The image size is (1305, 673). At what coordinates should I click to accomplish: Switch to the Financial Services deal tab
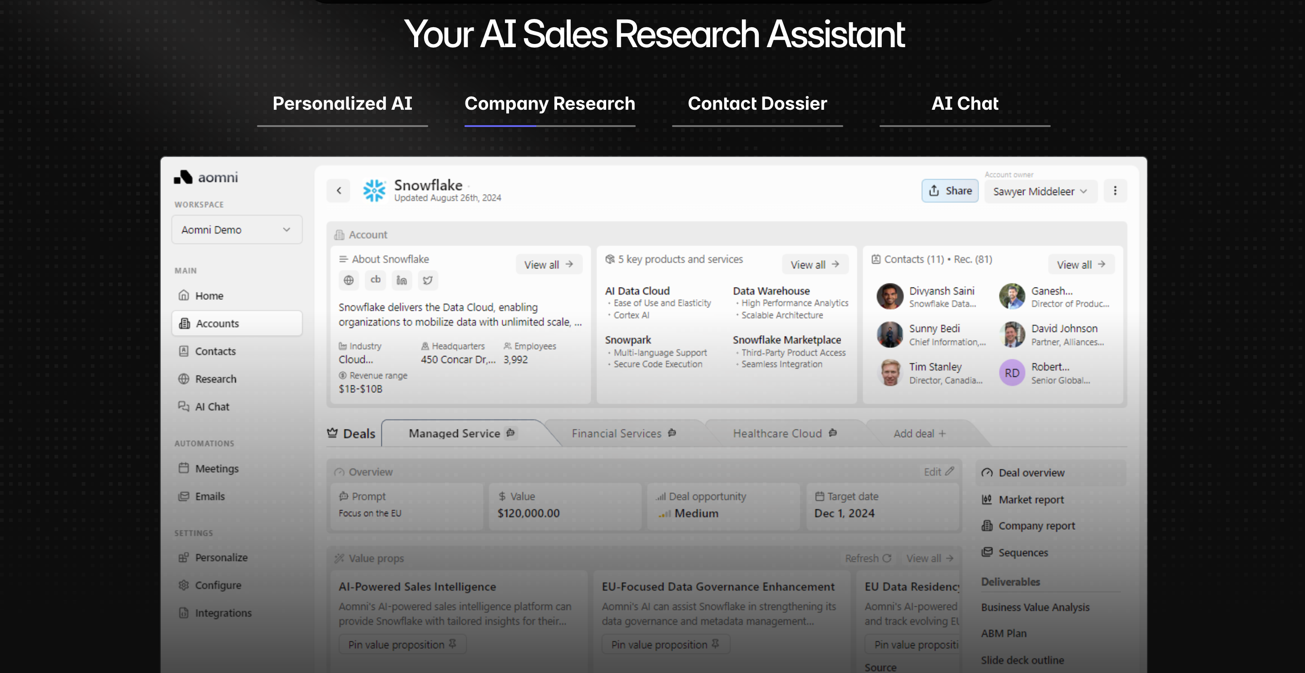(617, 433)
